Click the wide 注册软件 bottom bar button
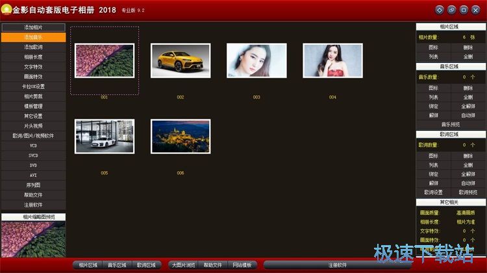The image size is (487, 273). [x=337, y=265]
